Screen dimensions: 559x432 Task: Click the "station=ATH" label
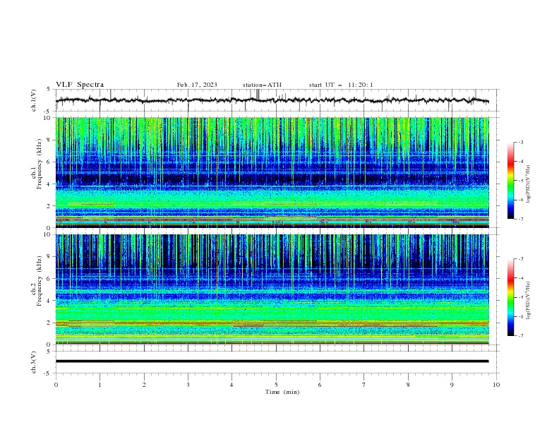coord(262,85)
